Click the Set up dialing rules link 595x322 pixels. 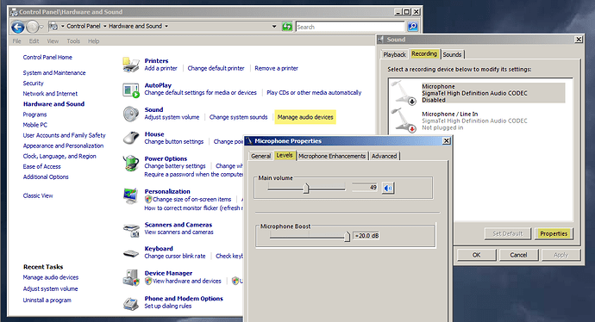click(168, 307)
